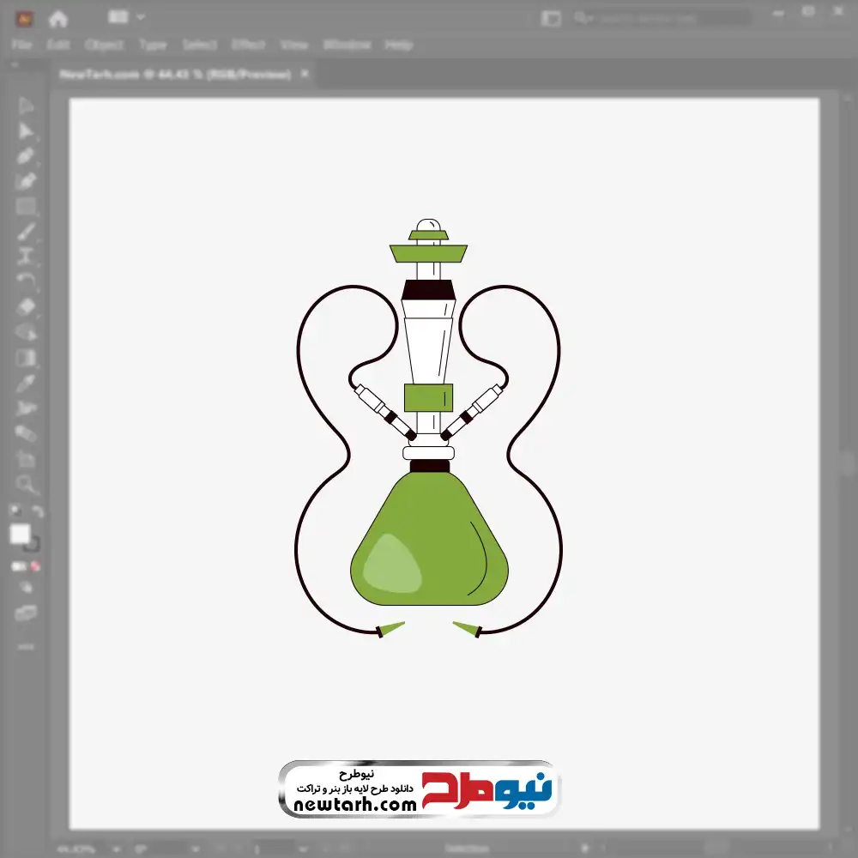Select the Pen tool in toolbar
This screenshot has height=858, width=858.
pos(25,156)
